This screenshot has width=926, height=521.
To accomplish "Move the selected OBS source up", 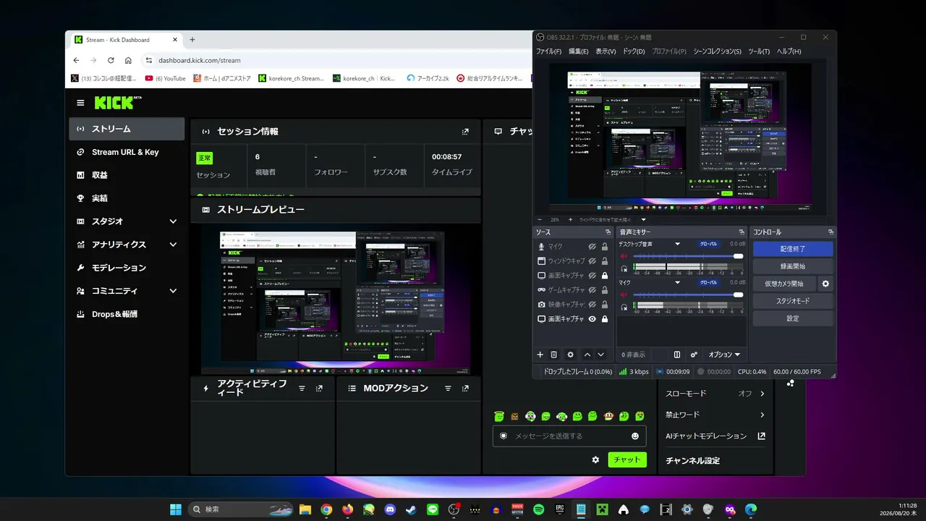I will click(x=587, y=355).
